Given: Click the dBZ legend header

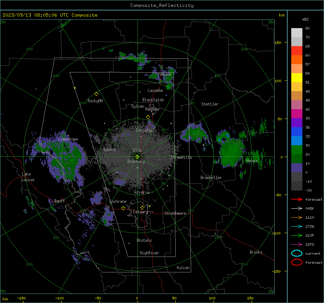Looking at the screenshot, I should pos(305,19).
